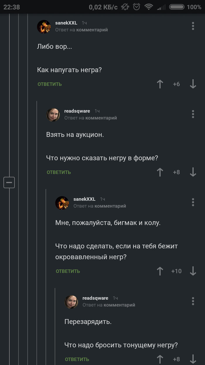
Task: Upvote the "Взять на аукцион" comment
Action: coord(160,172)
